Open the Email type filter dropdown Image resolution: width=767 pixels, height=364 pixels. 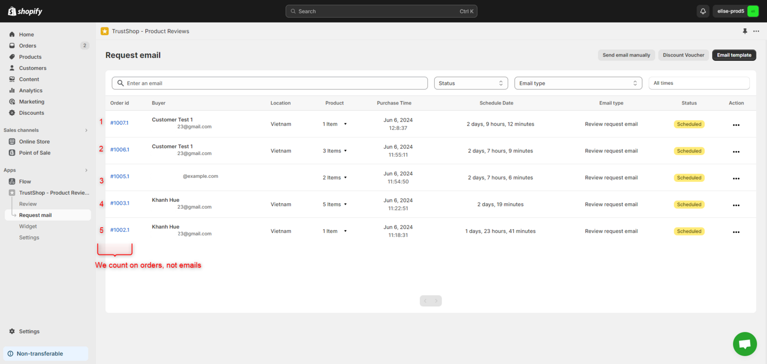click(x=578, y=83)
